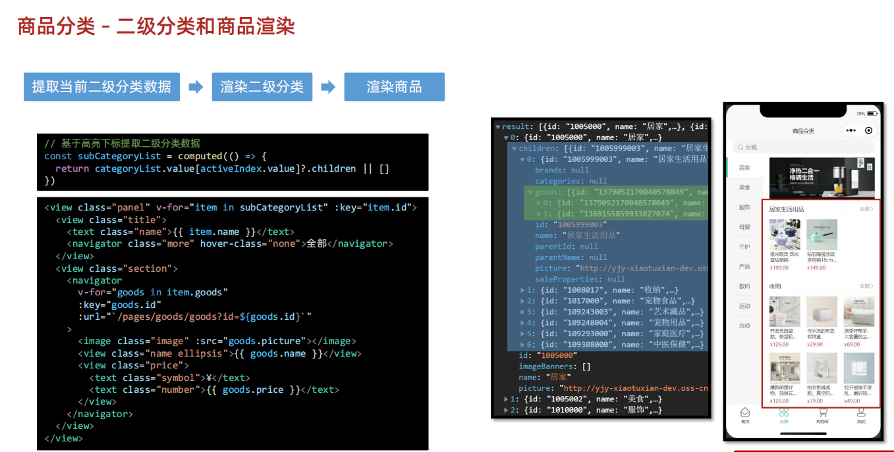Click the 渲染商品 step box
The height and width of the screenshot is (452, 894).
tap(394, 87)
